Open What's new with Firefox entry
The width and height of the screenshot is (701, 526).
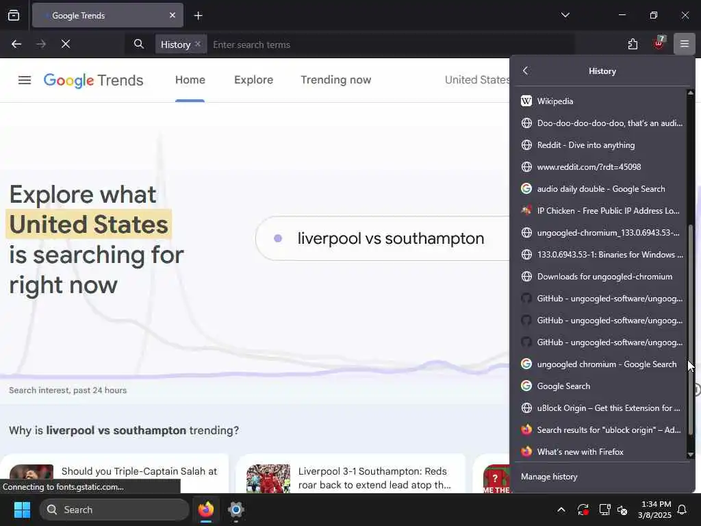(x=602, y=452)
